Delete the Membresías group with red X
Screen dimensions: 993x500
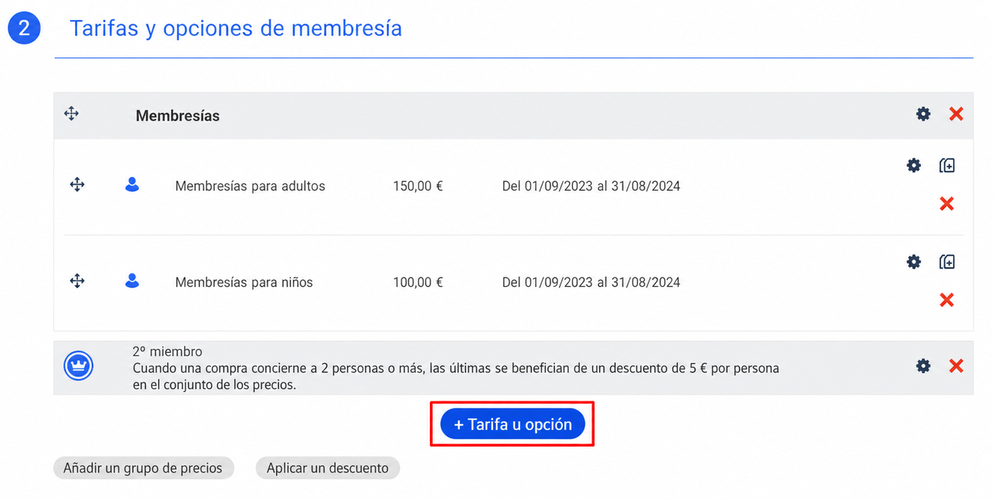pyautogui.click(x=956, y=113)
